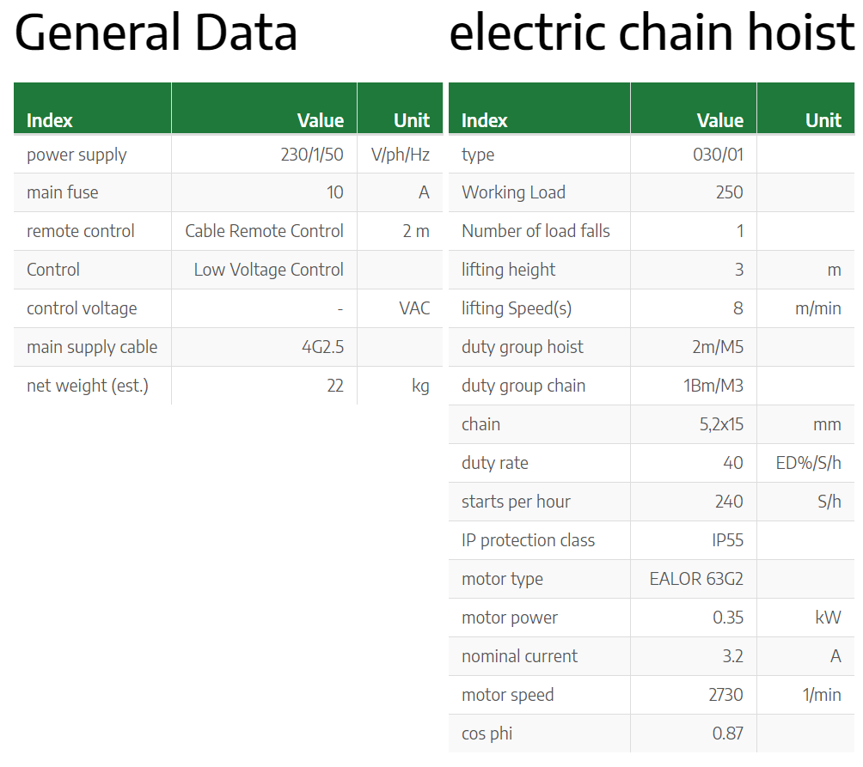
Task: Click the power supply value 230/1/50
Action: click(x=312, y=155)
